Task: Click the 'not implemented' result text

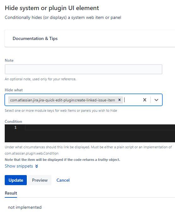Action: 25,207
